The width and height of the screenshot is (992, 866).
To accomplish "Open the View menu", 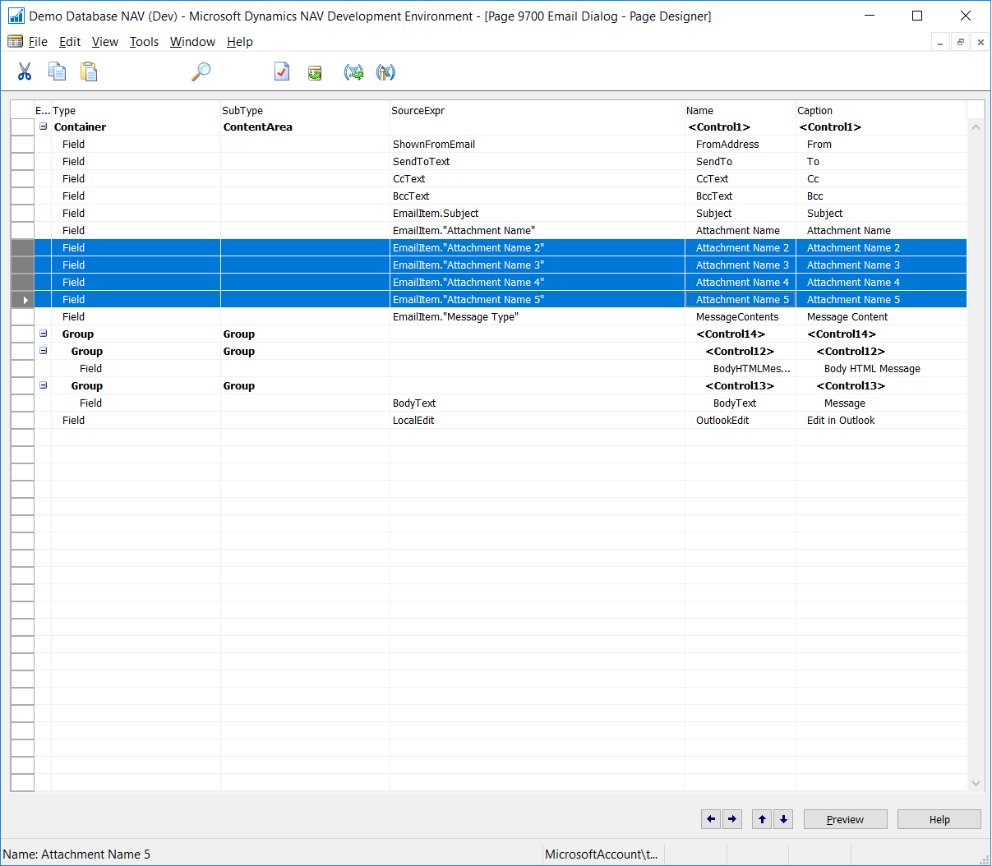I will [x=104, y=42].
